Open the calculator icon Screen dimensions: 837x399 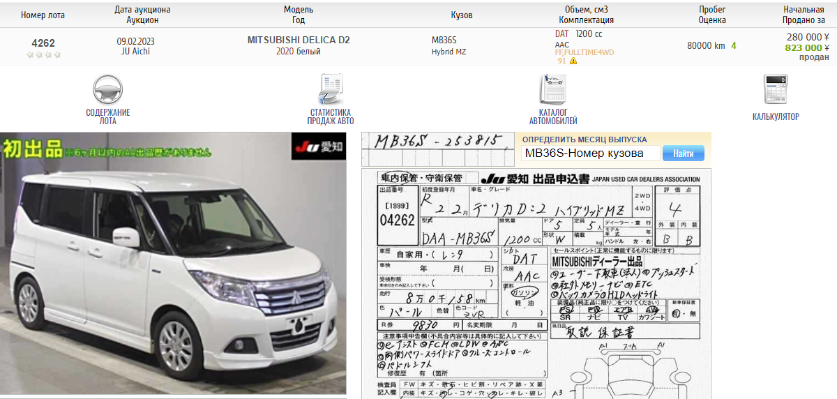pyautogui.click(x=775, y=90)
